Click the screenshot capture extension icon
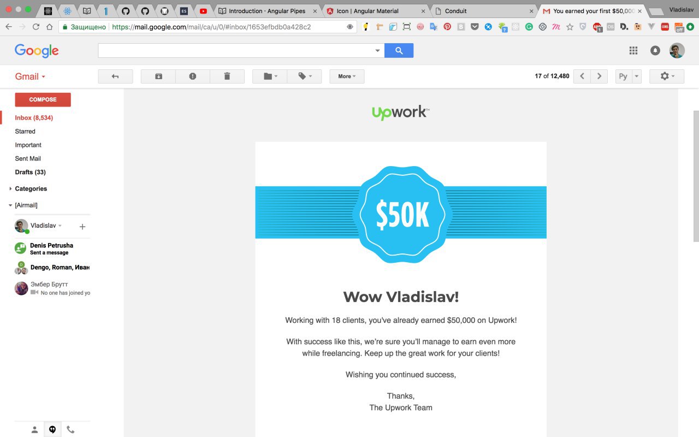699x437 pixels. (406, 27)
